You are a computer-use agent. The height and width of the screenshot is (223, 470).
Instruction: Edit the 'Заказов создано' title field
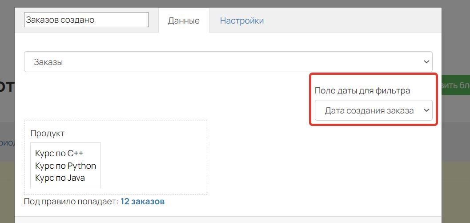point(86,20)
